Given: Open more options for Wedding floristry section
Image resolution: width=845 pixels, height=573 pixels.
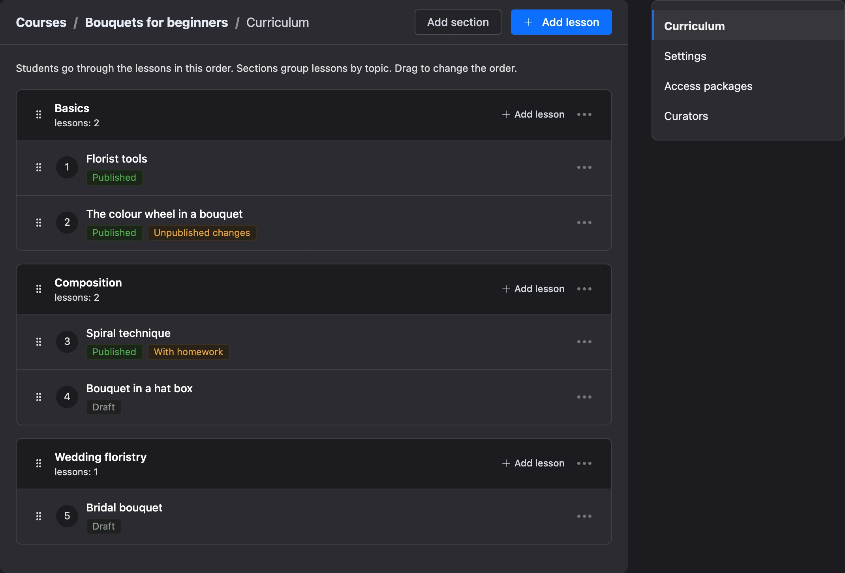Looking at the screenshot, I should [584, 463].
